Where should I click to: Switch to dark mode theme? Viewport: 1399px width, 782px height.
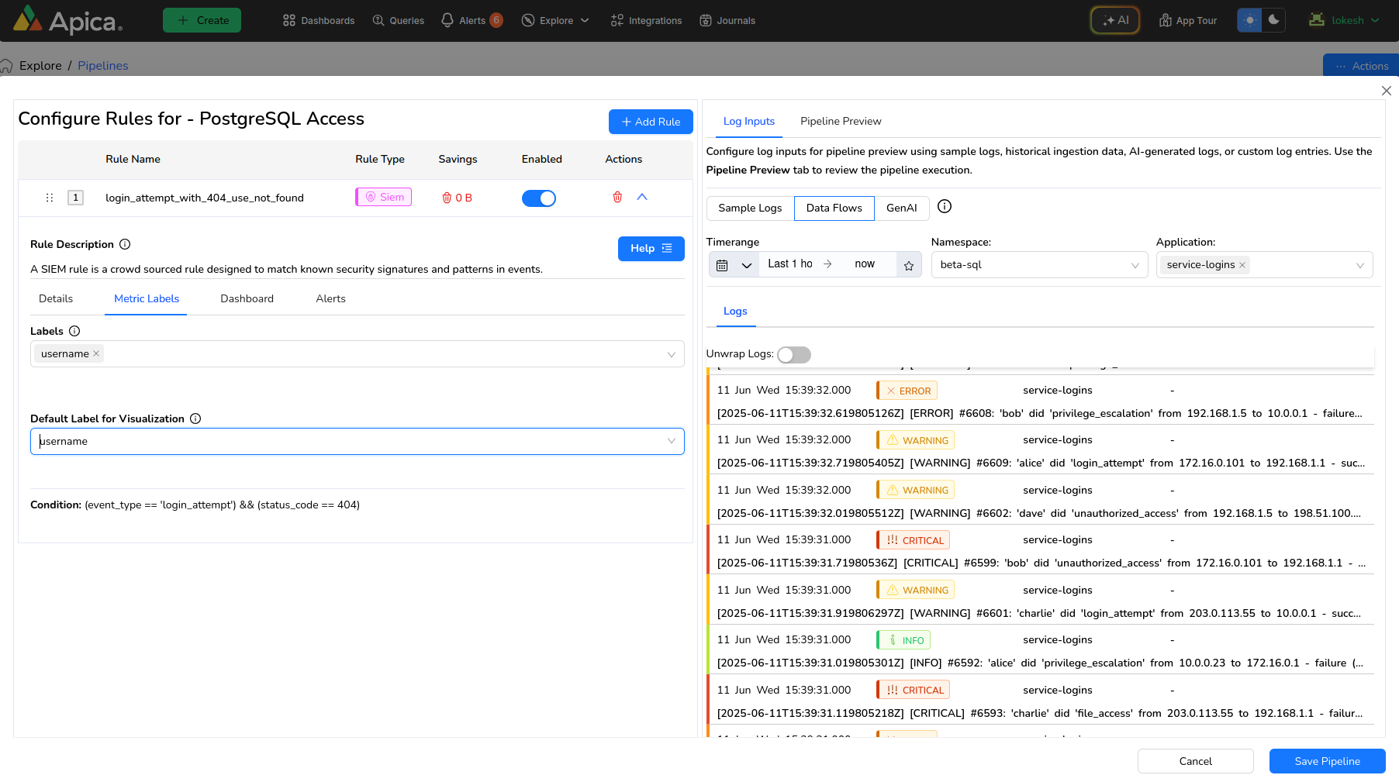[1273, 20]
